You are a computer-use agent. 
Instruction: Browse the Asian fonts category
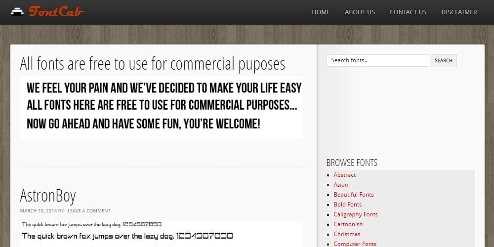click(341, 185)
